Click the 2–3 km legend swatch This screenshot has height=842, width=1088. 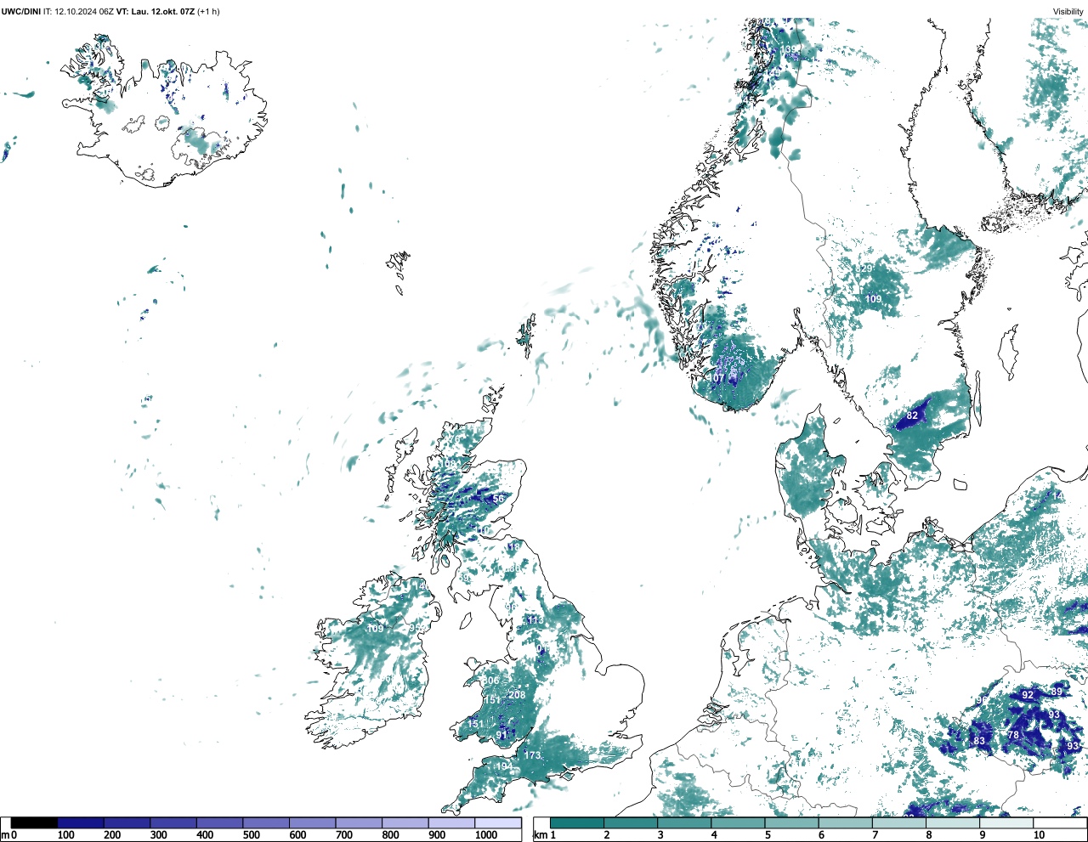[x=631, y=823]
